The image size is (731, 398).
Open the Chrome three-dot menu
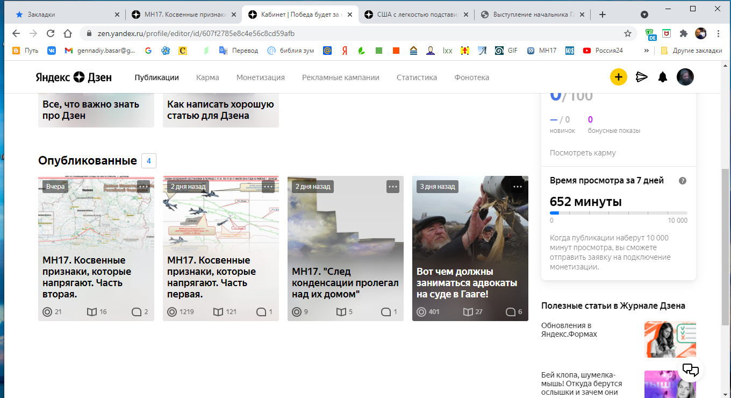point(719,33)
